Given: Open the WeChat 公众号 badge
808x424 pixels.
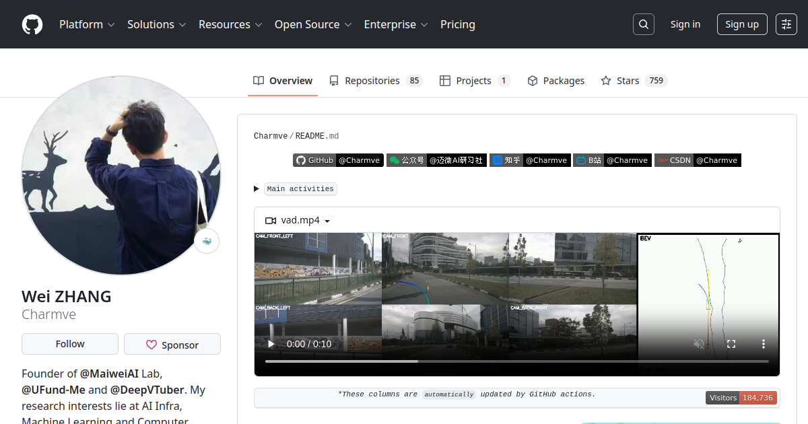Looking at the screenshot, I should click(436, 160).
